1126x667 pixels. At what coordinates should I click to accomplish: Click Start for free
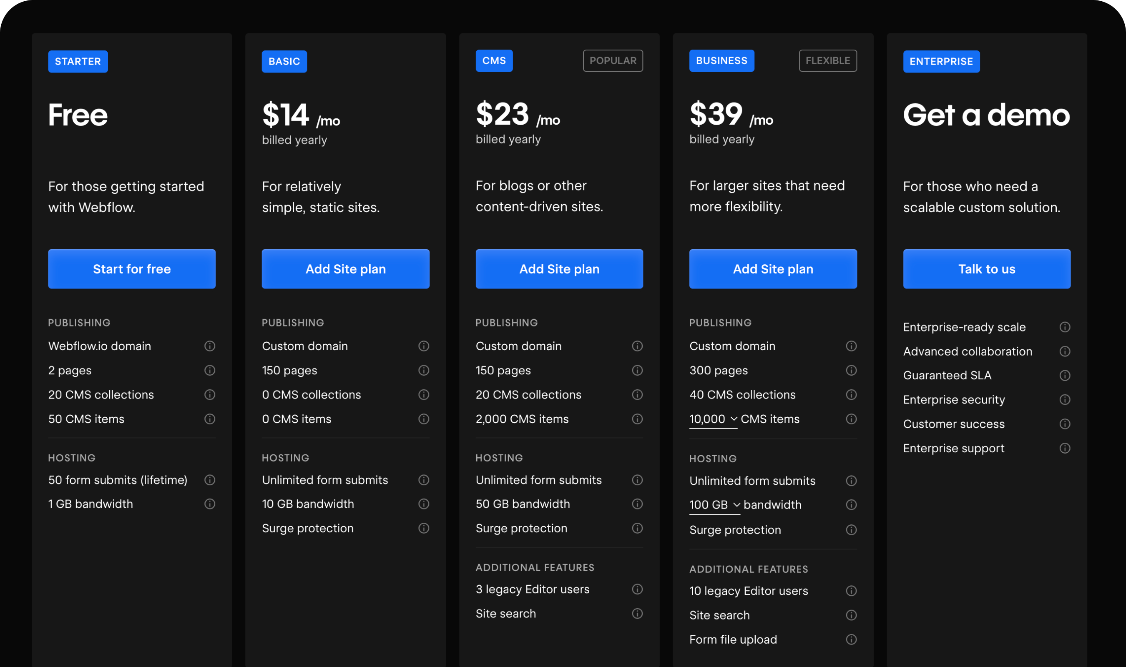tap(132, 269)
